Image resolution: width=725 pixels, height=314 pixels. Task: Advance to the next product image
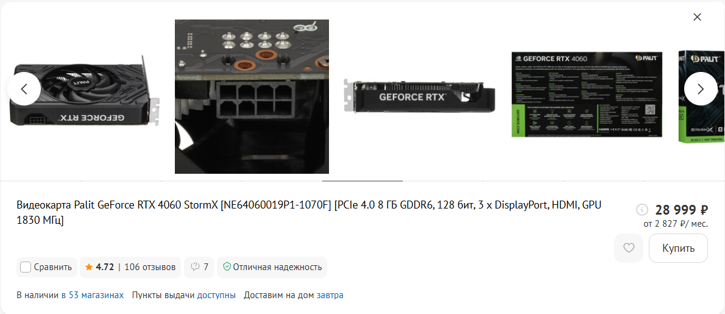point(701,89)
